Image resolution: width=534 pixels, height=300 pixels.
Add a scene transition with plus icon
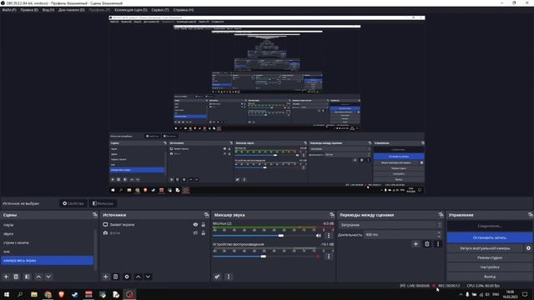[416, 244]
